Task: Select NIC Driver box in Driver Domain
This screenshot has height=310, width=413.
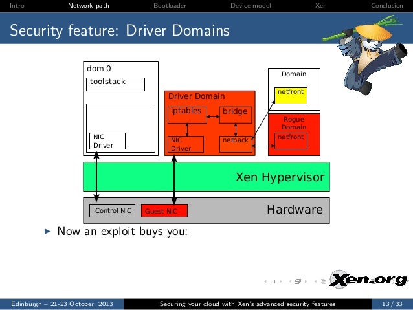Action: click(x=186, y=144)
